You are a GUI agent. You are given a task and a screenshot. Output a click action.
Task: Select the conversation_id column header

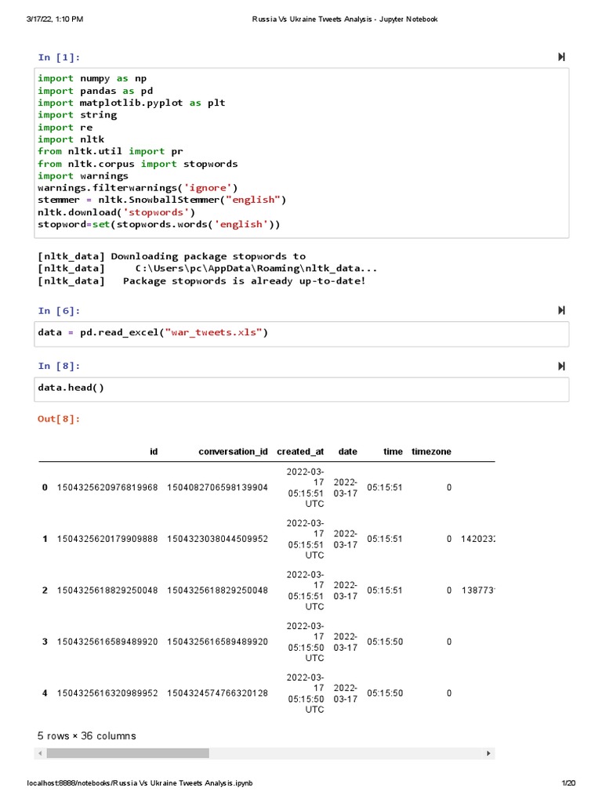(x=233, y=452)
